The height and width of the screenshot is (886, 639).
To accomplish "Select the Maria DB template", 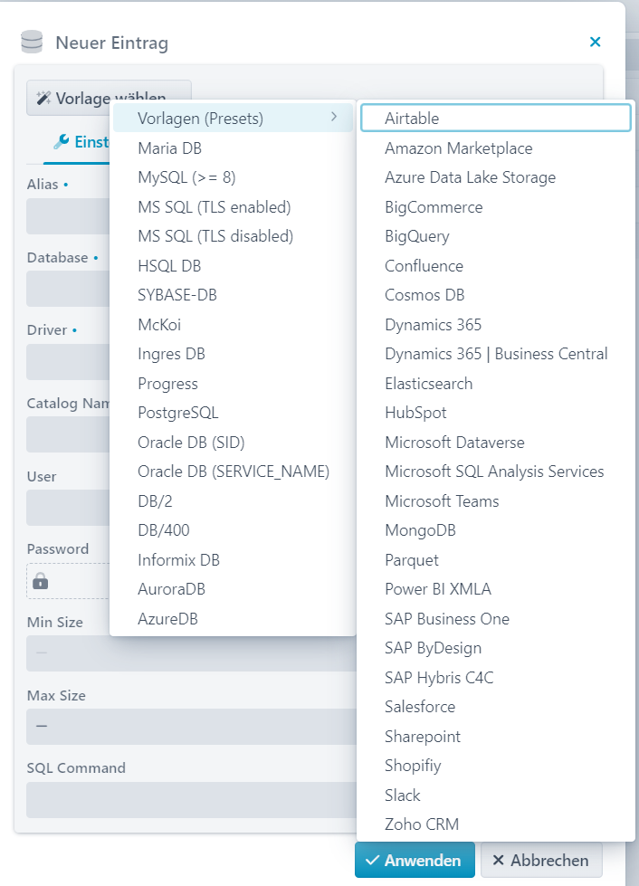I will pyautogui.click(x=233, y=148).
